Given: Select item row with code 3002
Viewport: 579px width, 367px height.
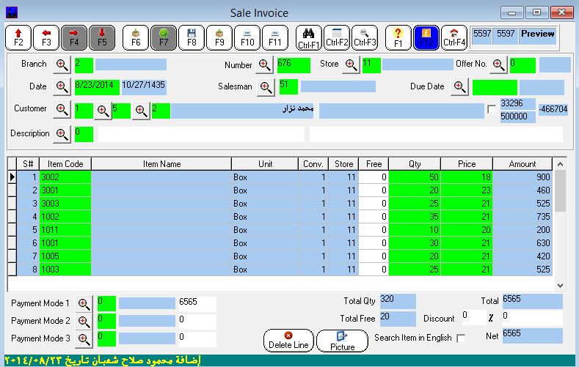Looking at the screenshot, I should click(x=65, y=177).
